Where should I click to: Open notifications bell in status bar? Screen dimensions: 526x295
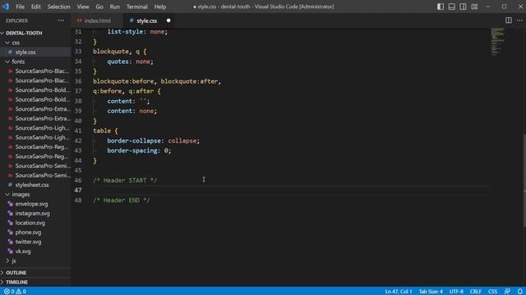point(519,292)
